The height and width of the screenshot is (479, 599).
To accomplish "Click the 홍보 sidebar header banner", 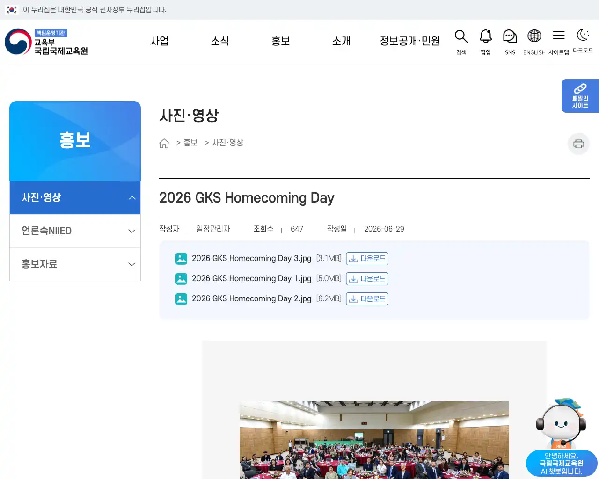I will tap(75, 141).
